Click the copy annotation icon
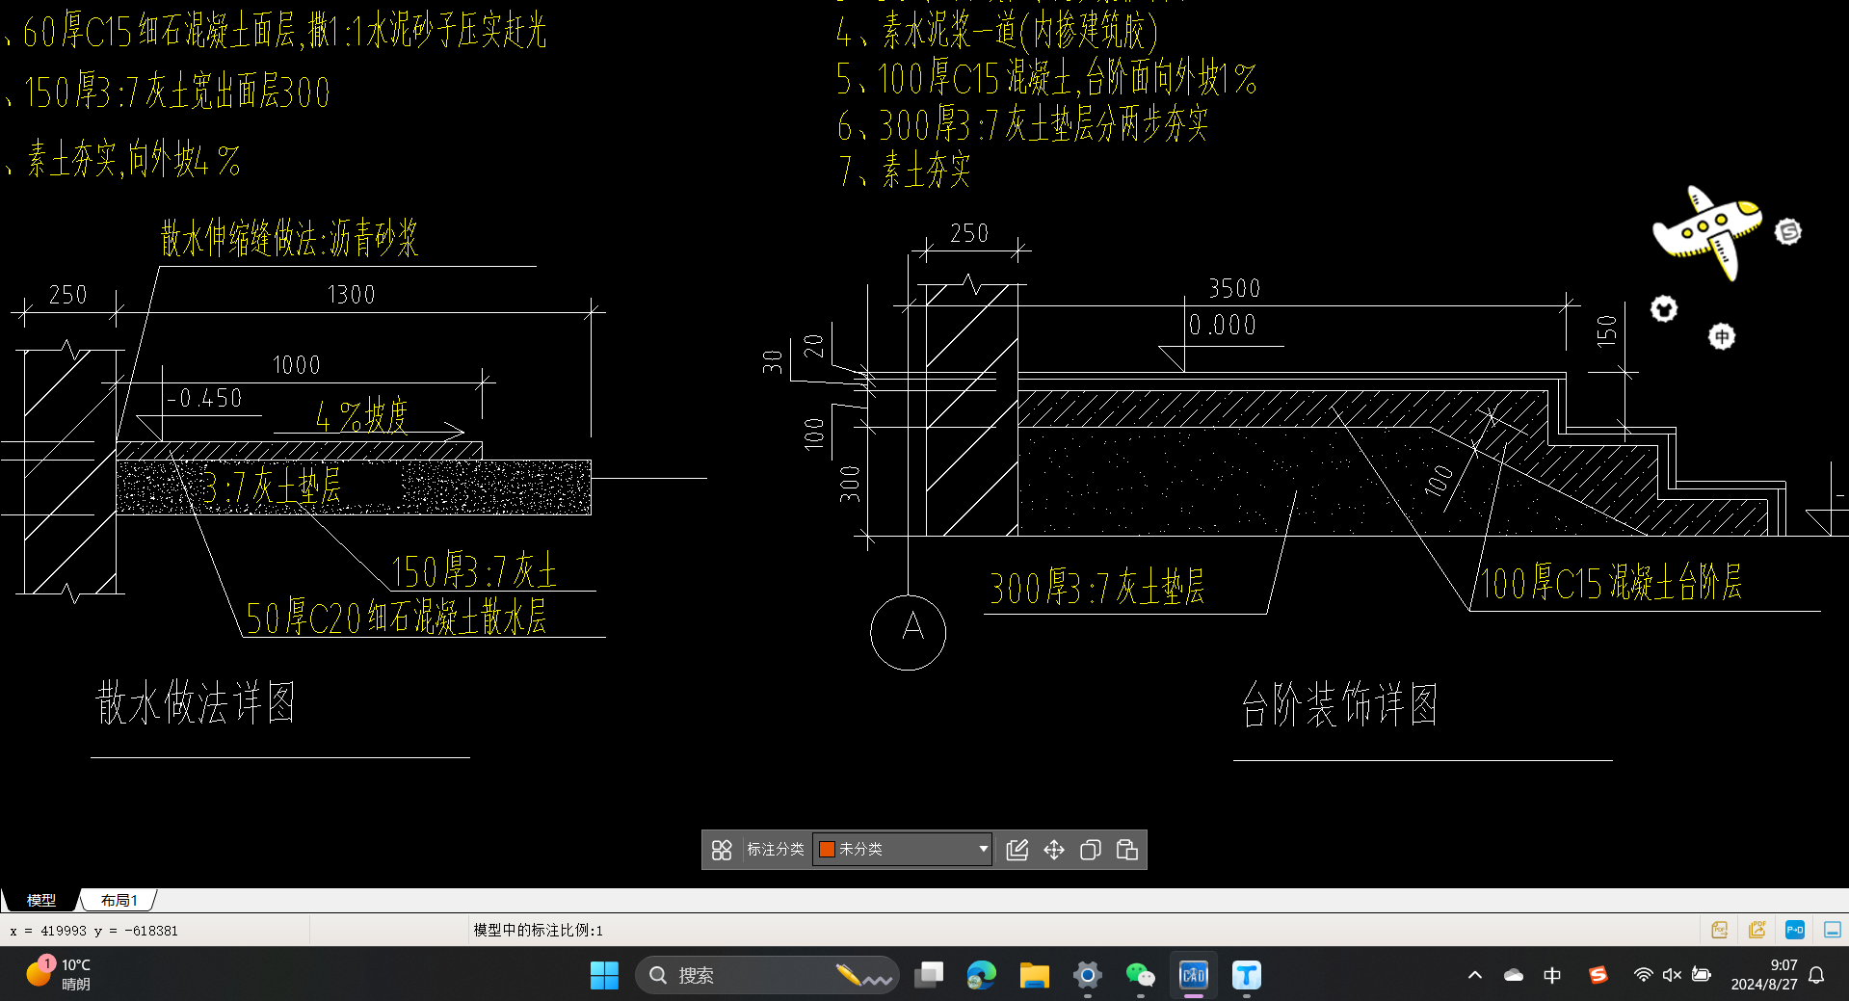Image resolution: width=1849 pixels, height=1001 pixels. click(x=1091, y=850)
